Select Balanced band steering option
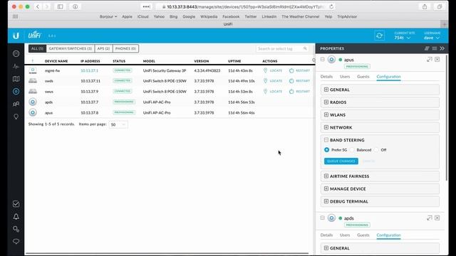The width and height of the screenshot is (456, 256). pos(352,150)
